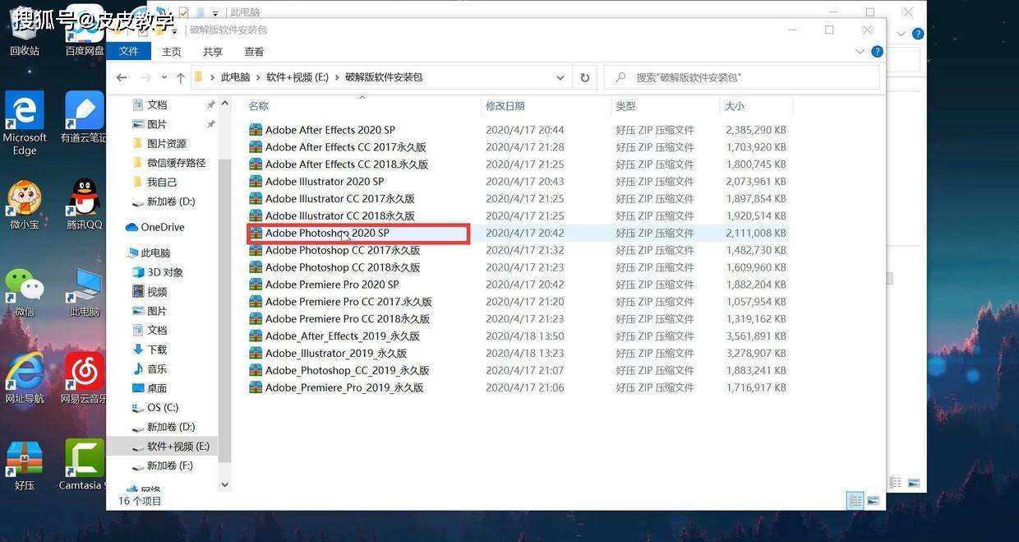Click the refresh icon beside the address bar
Viewport: 1019px width, 542px height.
coord(584,76)
